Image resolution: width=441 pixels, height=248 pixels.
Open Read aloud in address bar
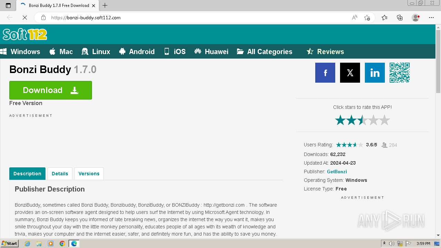(x=355, y=18)
